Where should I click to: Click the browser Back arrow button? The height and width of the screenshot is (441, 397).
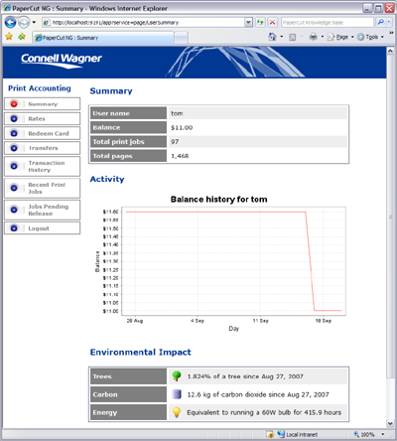(x=10, y=23)
